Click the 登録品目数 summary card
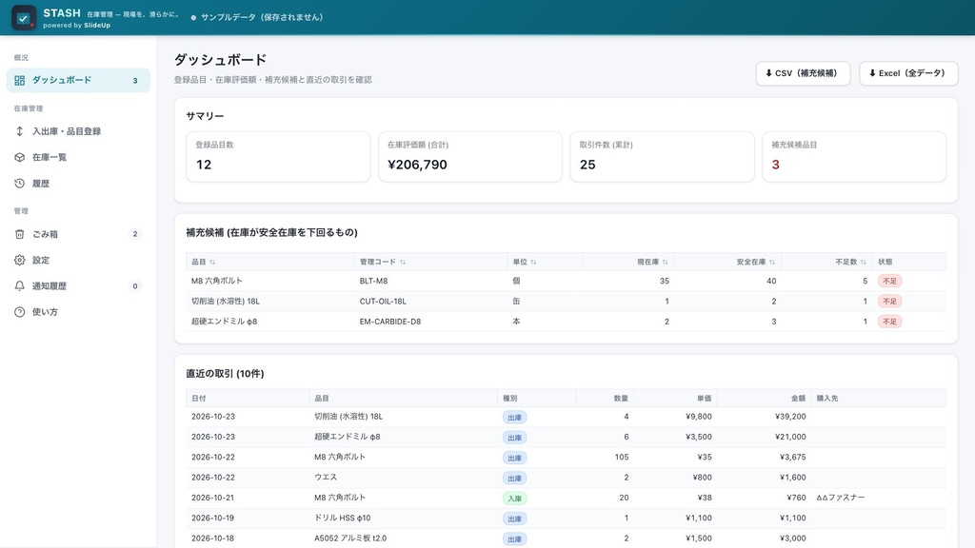 pos(278,157)
